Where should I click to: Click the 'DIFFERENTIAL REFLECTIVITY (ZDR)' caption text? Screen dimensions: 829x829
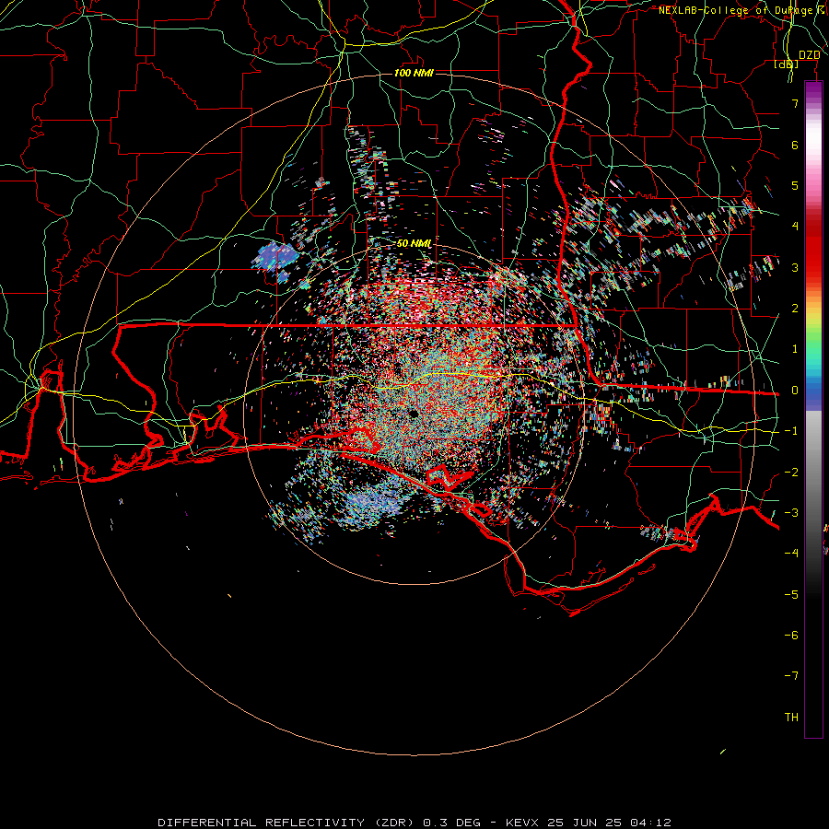click(287, 823)
